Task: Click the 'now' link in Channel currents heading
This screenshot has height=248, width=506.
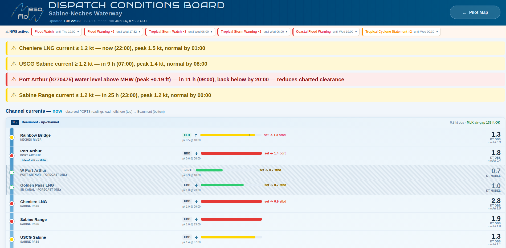Action: 57,111
